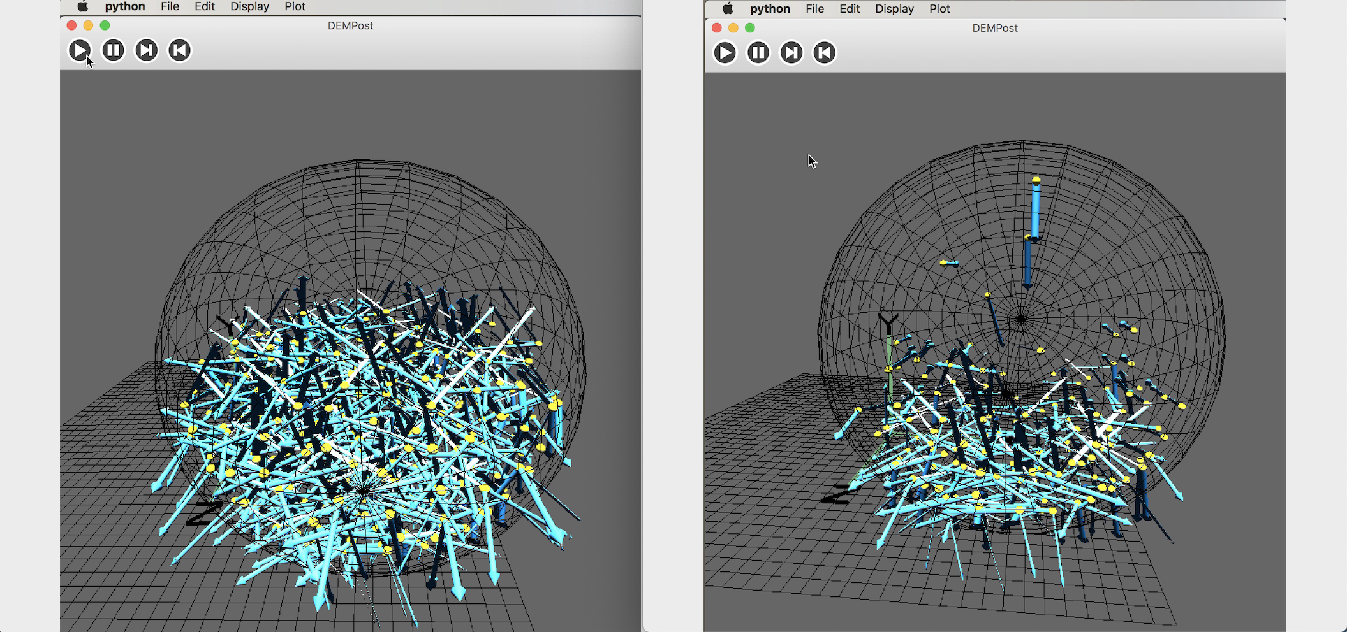Open the Plot menu in left menu bar

pos(295,6)
